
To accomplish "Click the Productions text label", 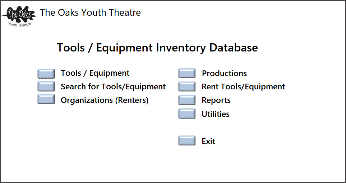I will pyautogui.click(x=225, y=73).
